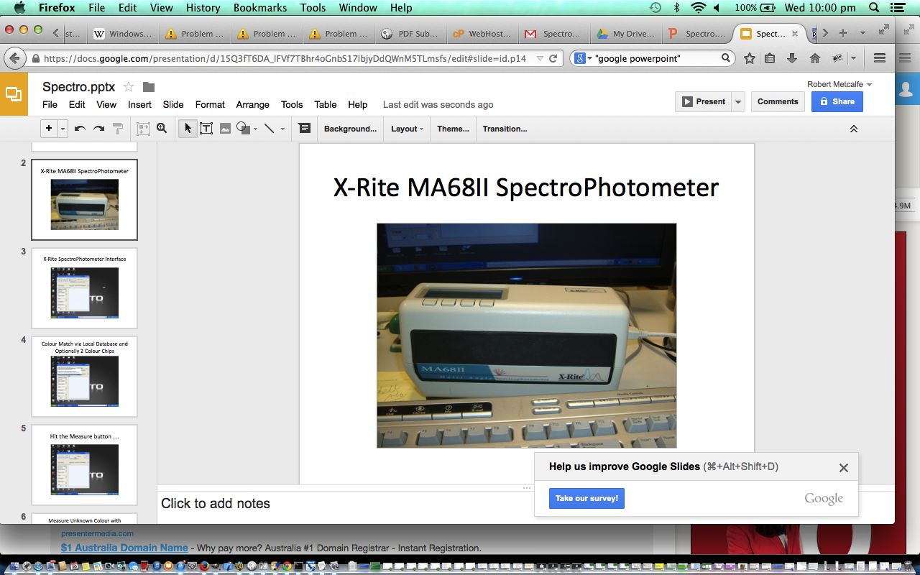Click the blue Share button

pyautogui.click(x=837, y=102)
